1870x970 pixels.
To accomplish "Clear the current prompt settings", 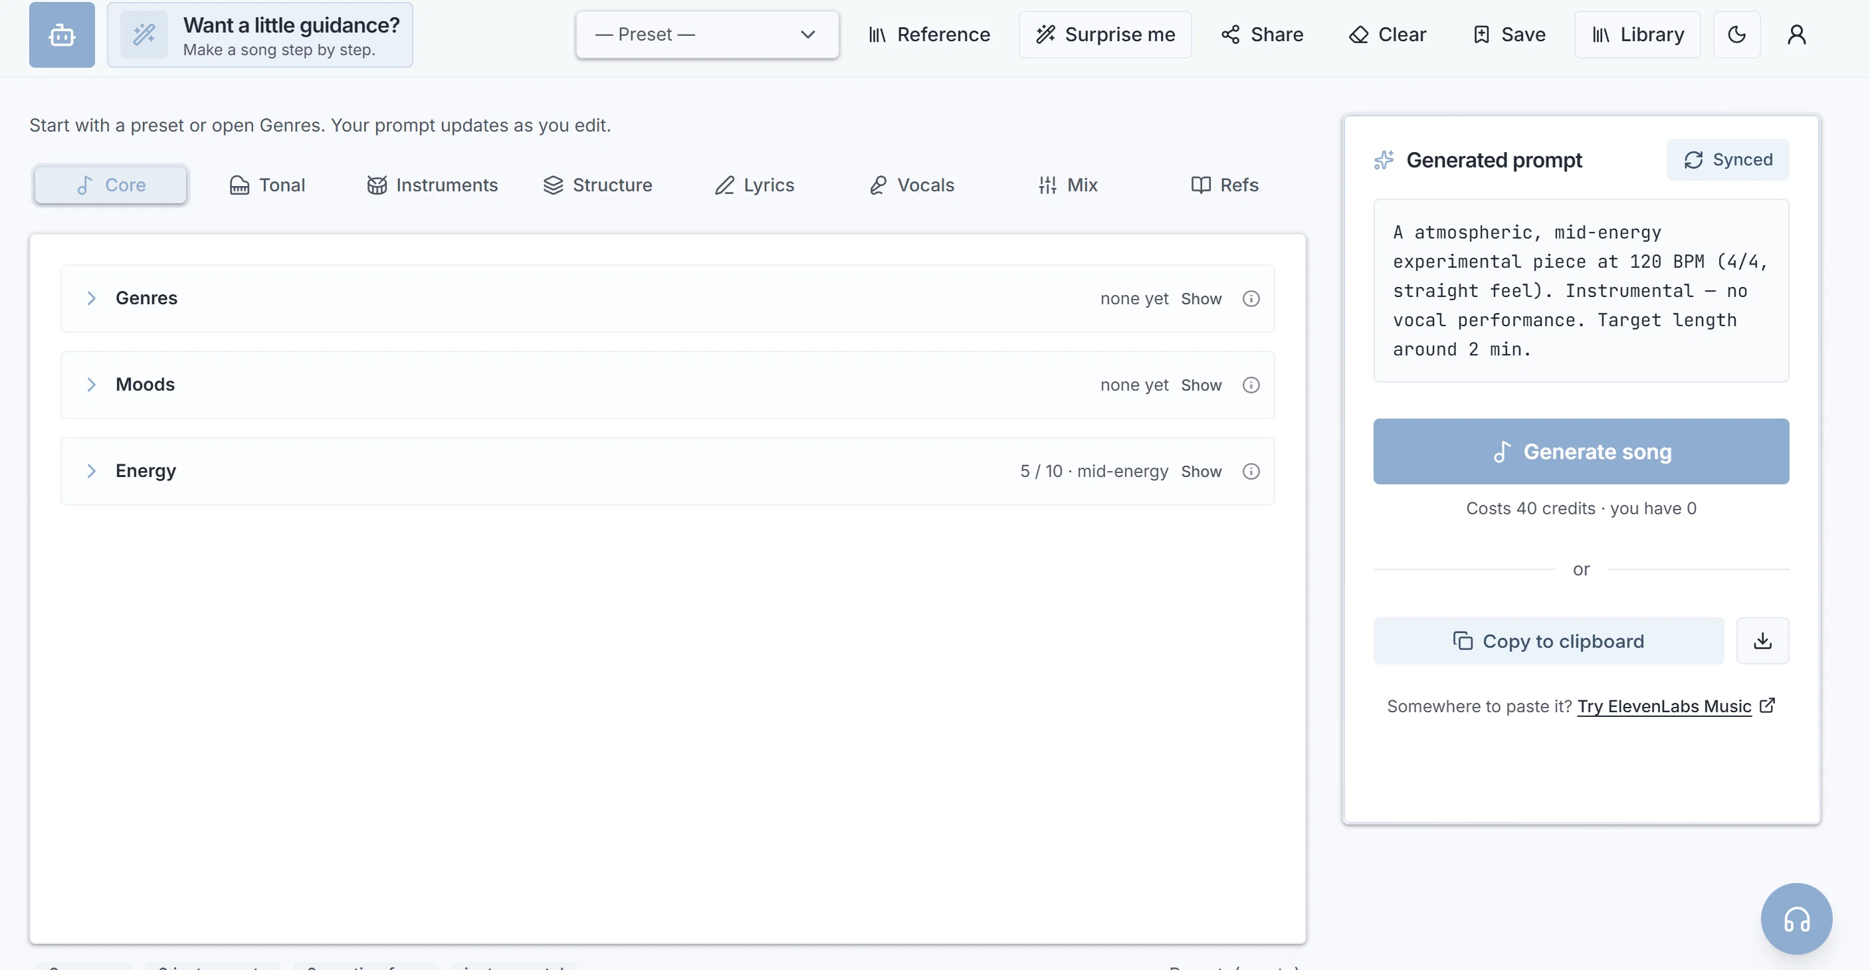I will pyautogui.click(x=1388, y=35).
